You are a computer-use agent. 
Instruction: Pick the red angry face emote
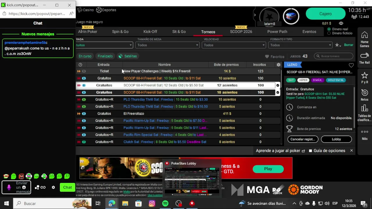pos(21,176)
